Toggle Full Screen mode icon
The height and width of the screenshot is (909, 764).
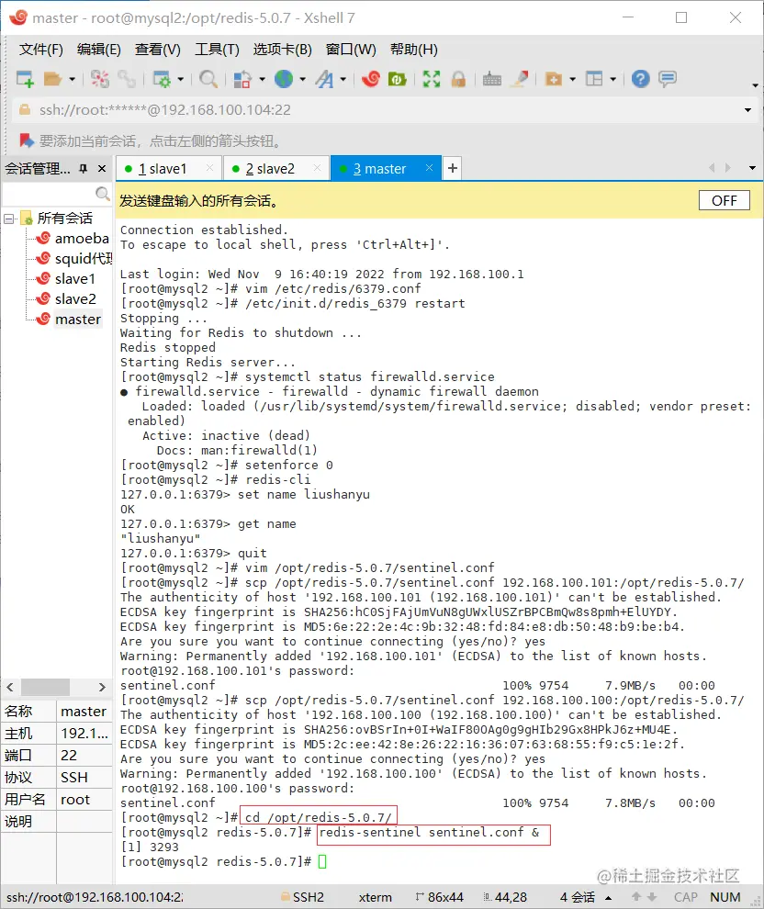click(432, 79)
